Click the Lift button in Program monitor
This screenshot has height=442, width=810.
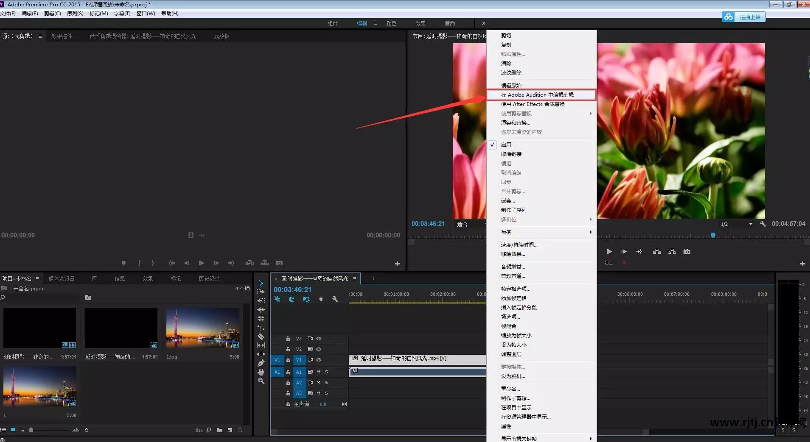pos(657,252)
